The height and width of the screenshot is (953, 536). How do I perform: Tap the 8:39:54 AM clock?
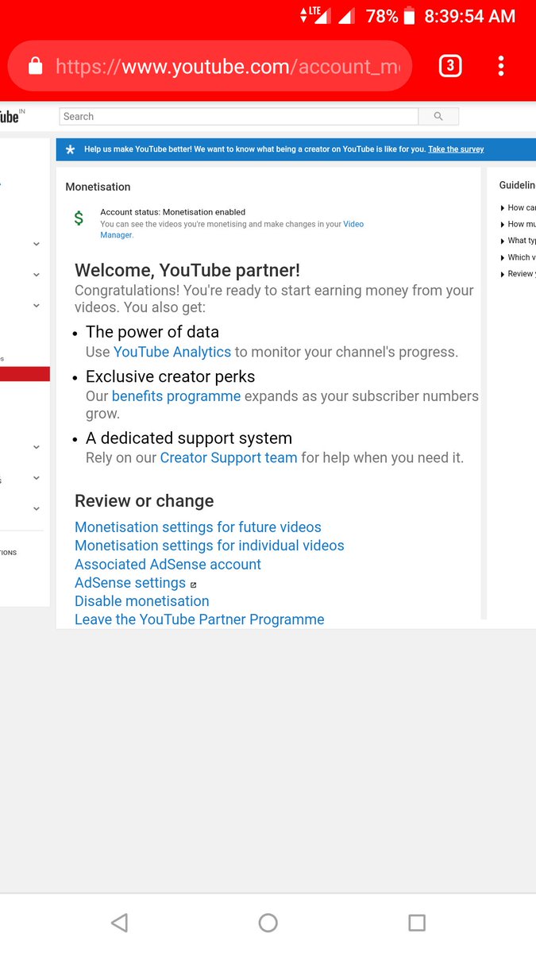click(x=470, y=16)
